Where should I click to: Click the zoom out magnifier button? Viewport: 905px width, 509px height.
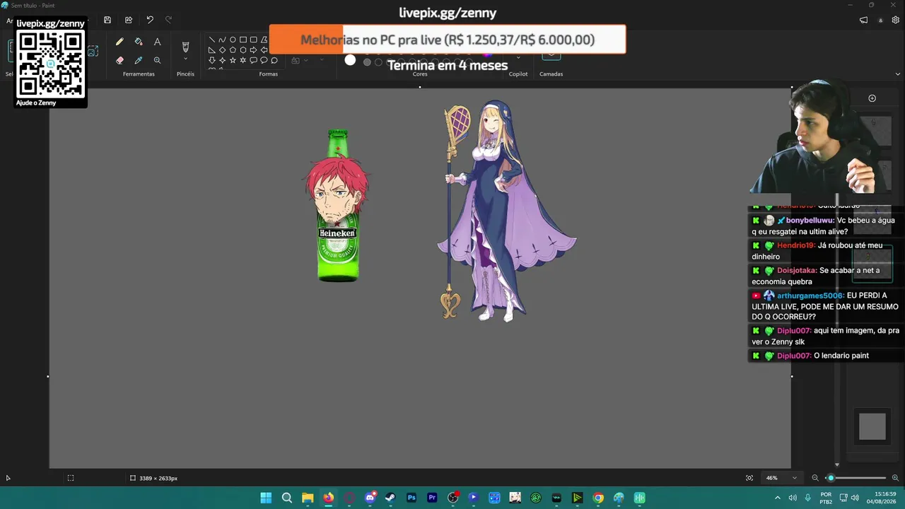click(815, 478)
